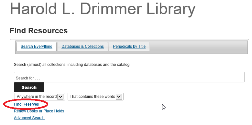Click the word 'Harold' in the page title
252x125 pixels.
pyautogui.click(x=33, y=8)
